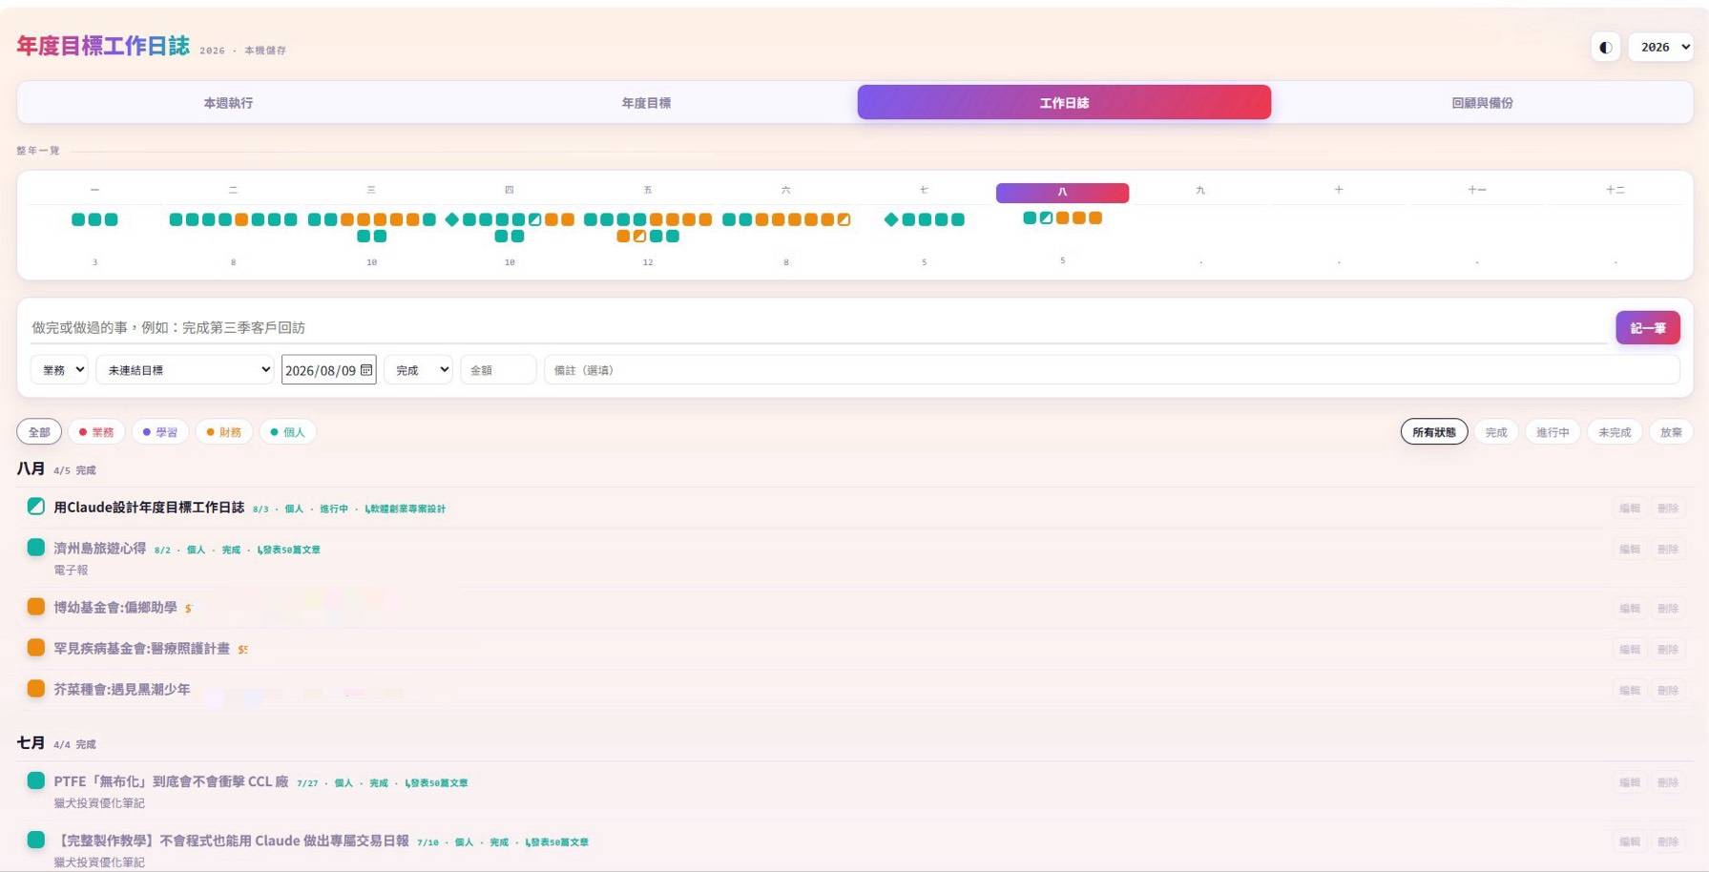
Task: Click the 七月 month section heading
Action: click(31, 742)
